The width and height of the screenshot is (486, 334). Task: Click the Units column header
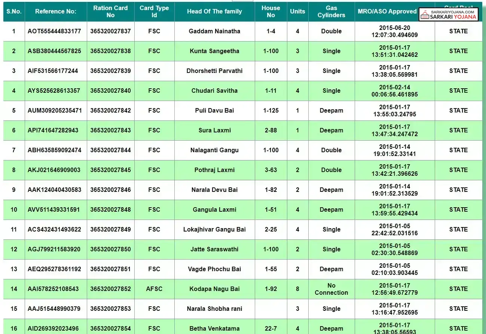tap(297, 12)
